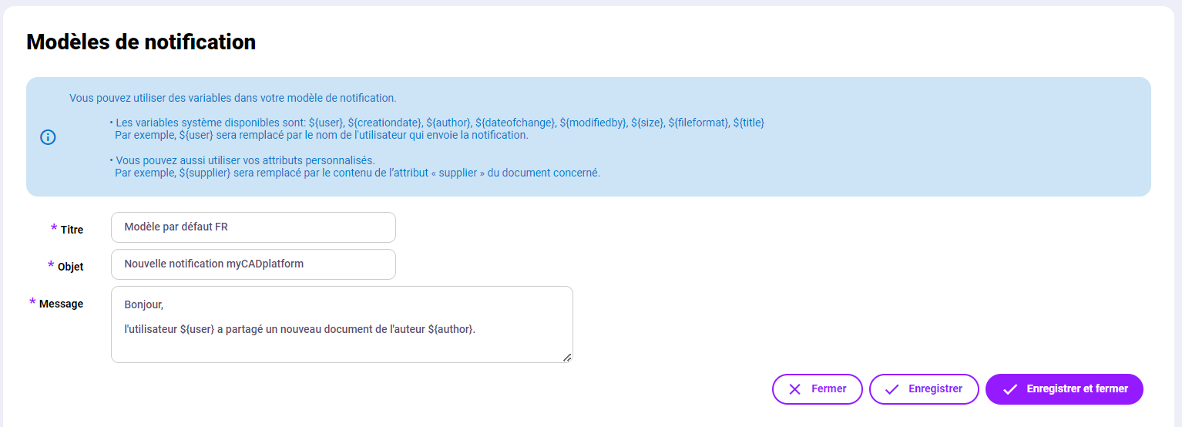Click the Message textarea resize handle

coord(567,357)
